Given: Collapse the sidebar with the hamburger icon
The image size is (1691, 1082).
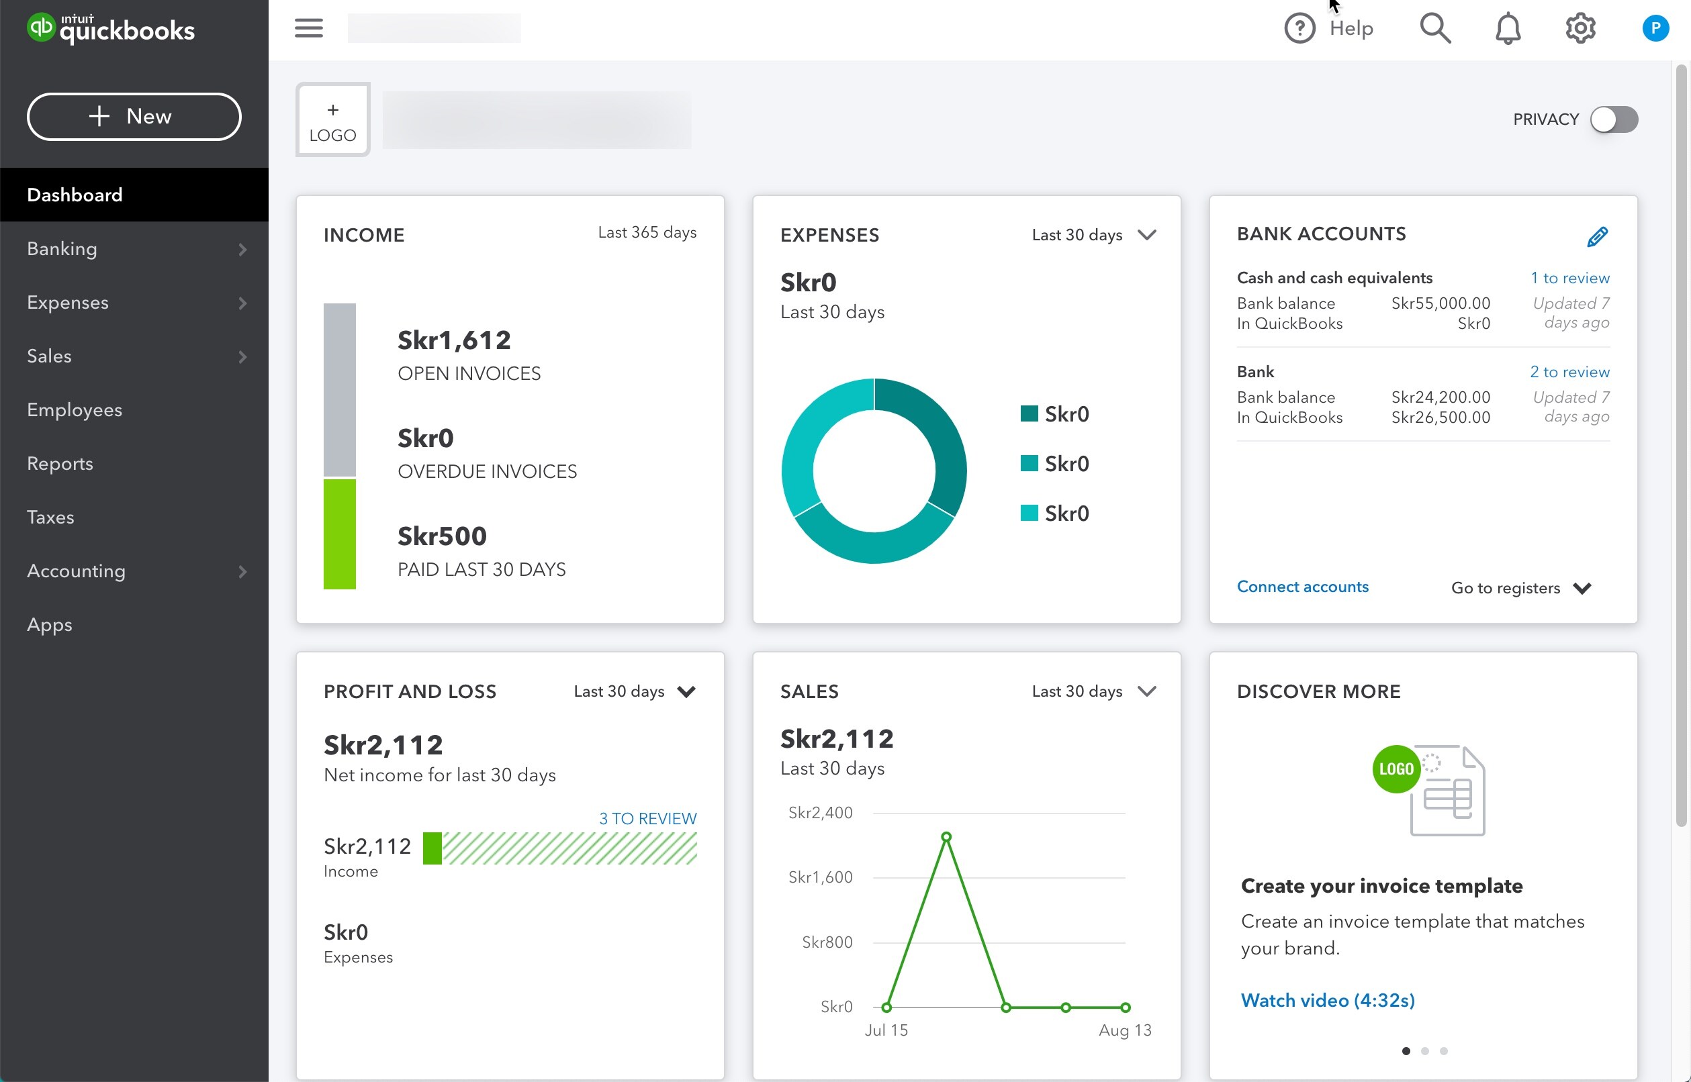Looking at the screenshot, I should pyautogui.click(x=308, y=28).
